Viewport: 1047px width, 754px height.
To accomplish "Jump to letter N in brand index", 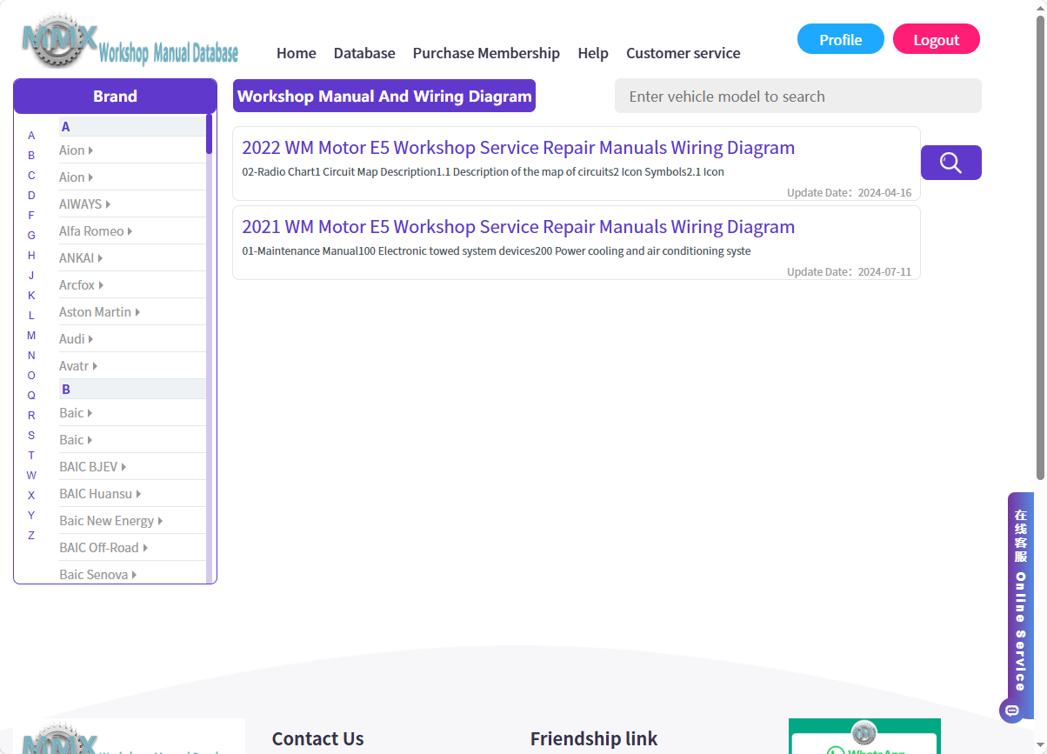I will point(31,356).
